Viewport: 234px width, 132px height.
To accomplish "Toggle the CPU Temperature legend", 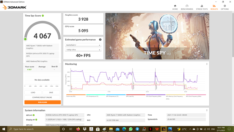I will [x=96, y=96].
